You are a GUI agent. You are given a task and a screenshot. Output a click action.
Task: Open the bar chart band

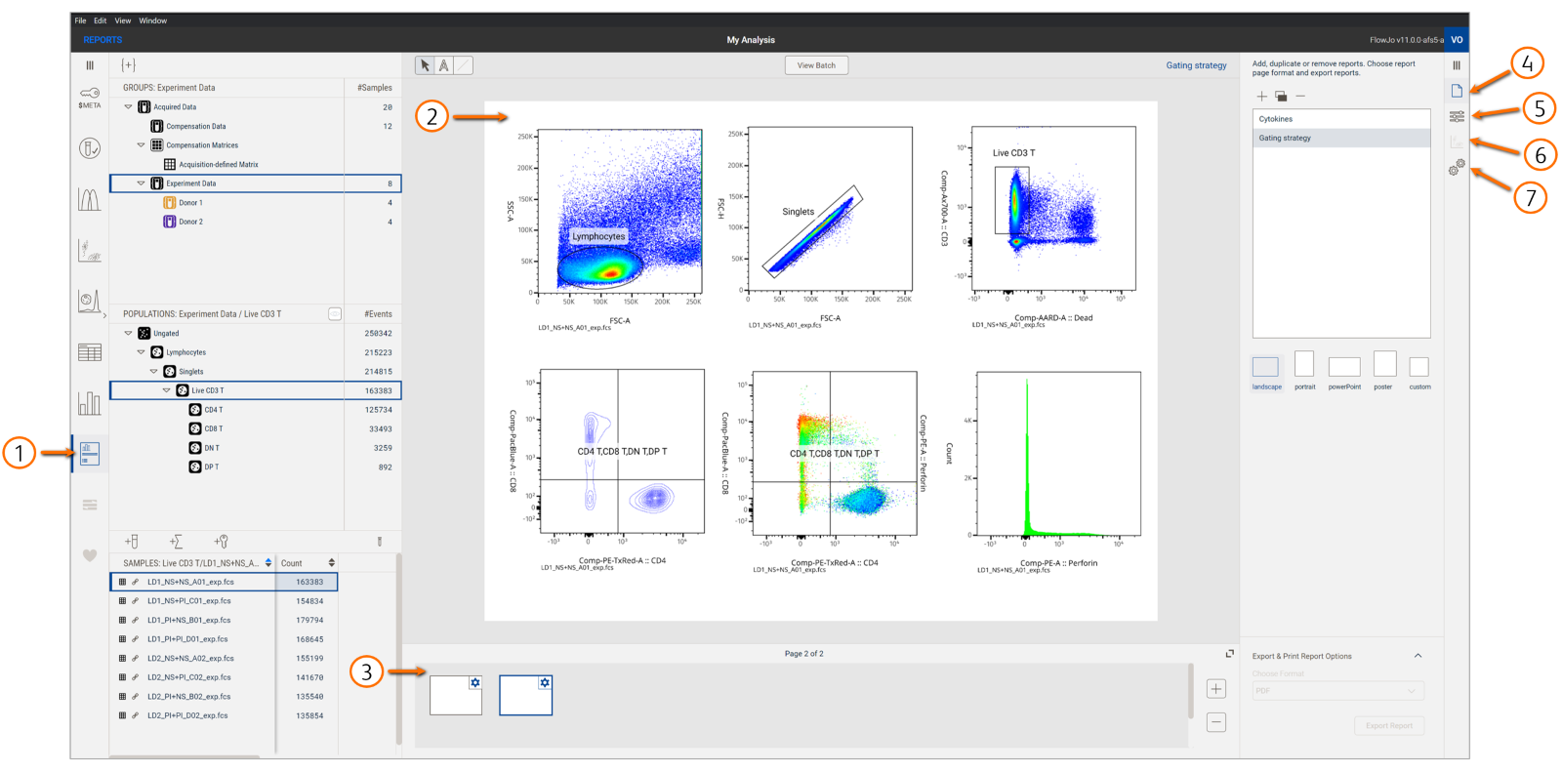coord(89,403)
